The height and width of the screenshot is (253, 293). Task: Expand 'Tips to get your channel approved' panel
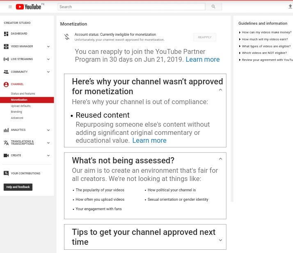[220, 240]
